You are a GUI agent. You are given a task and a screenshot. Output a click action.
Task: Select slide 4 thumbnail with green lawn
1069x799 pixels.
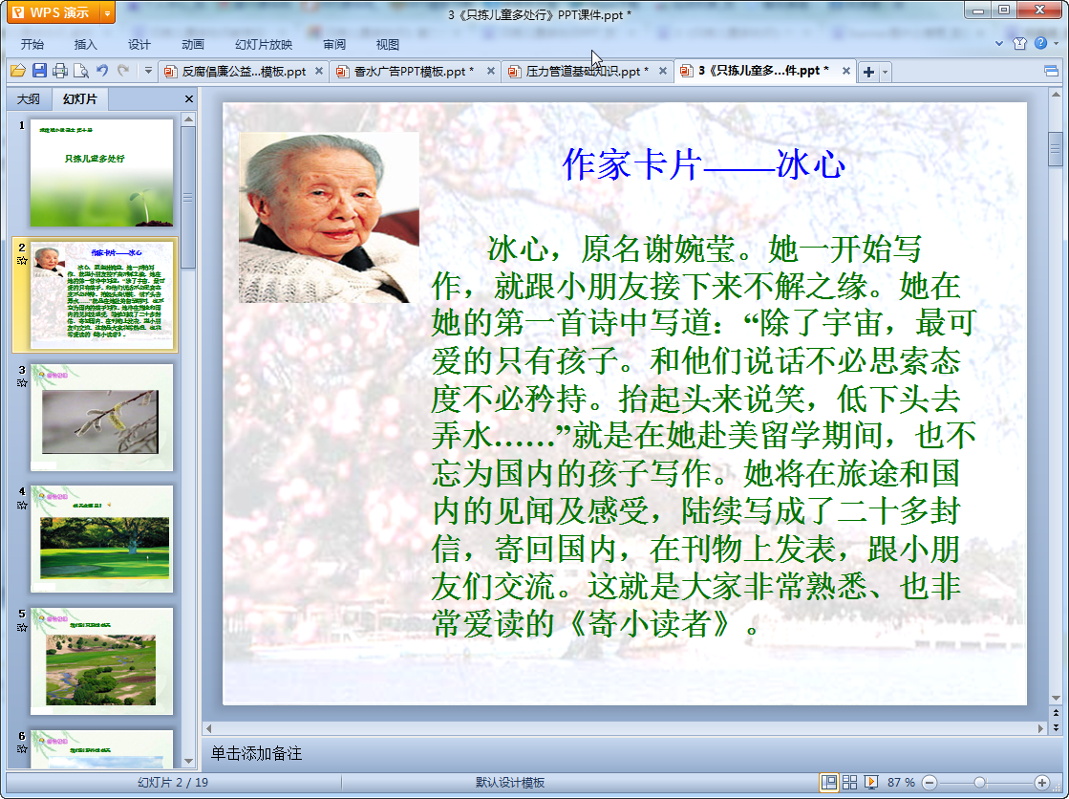pyautogui.click(x=101, y=539)
